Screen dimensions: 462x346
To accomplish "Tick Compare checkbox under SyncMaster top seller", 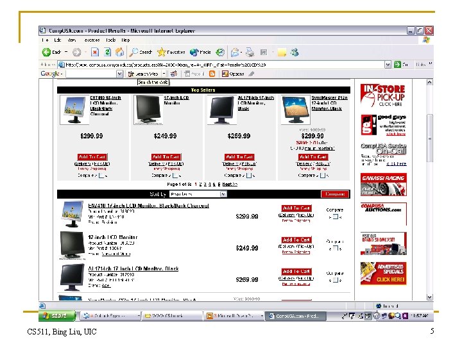I will click(x=323, y=176).
